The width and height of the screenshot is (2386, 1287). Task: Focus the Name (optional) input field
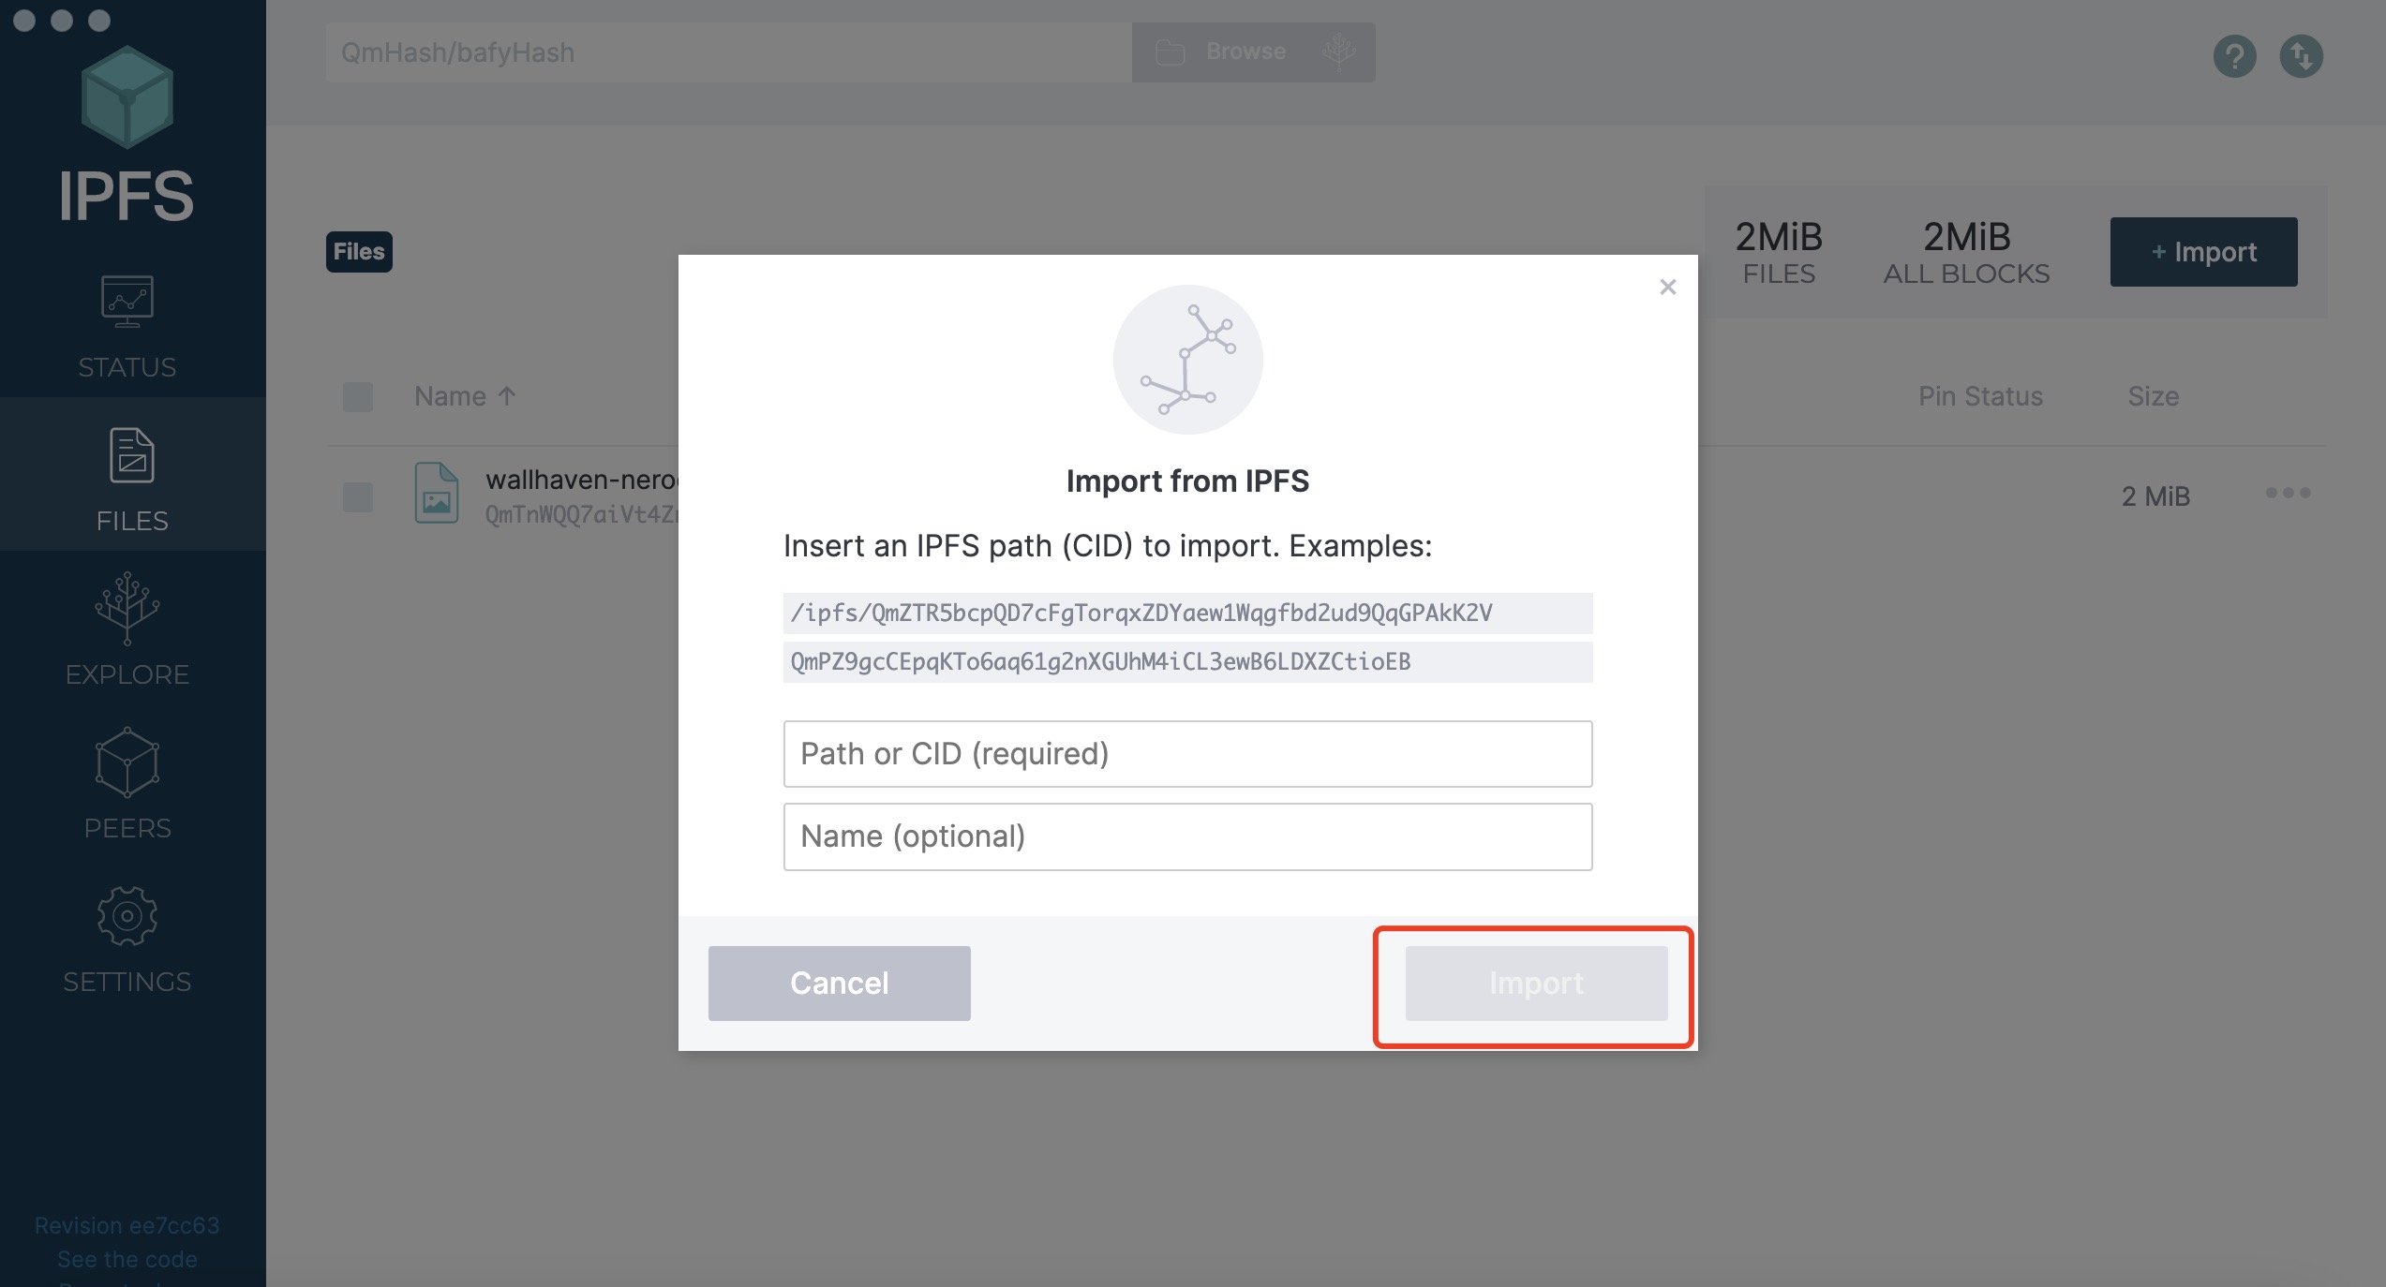coord(1188,836)
